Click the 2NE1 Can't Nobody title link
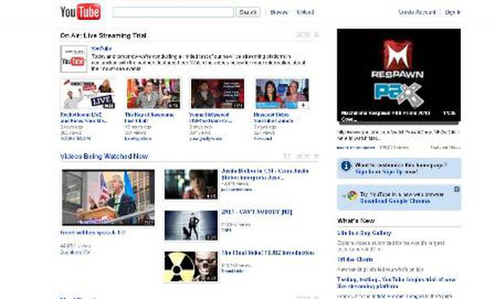 point(256,212)
